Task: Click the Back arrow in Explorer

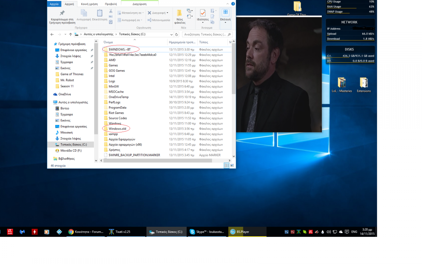Action: pyautogui.click(x=52, y=34)
